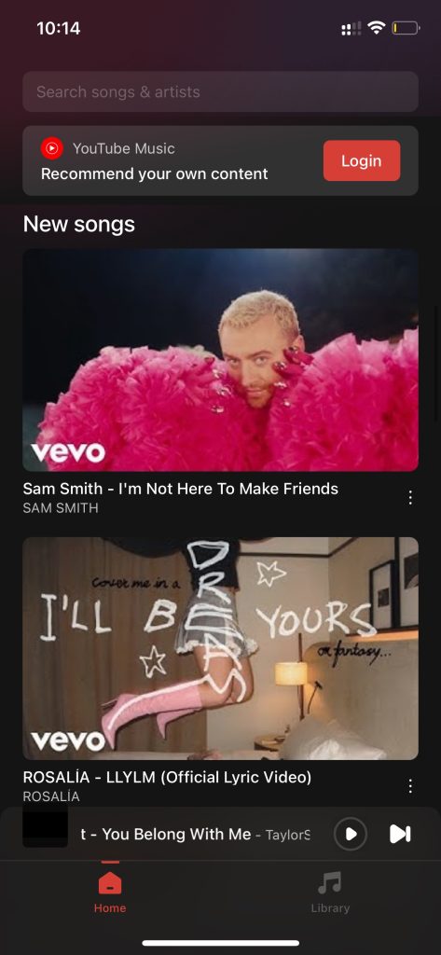Open more options for ROSALÍA LLYLM song

[x=410, y=786]
